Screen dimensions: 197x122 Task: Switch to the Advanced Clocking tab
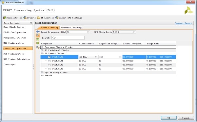click(x=71, y=28)
